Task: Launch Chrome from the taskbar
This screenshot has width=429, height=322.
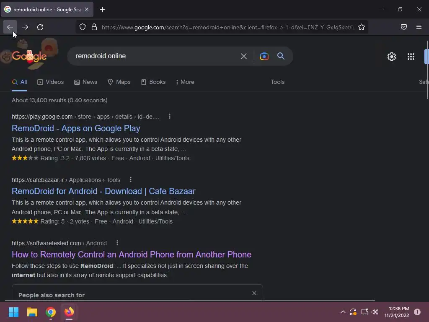Action: pyautogui.click(x=51, y=312)
